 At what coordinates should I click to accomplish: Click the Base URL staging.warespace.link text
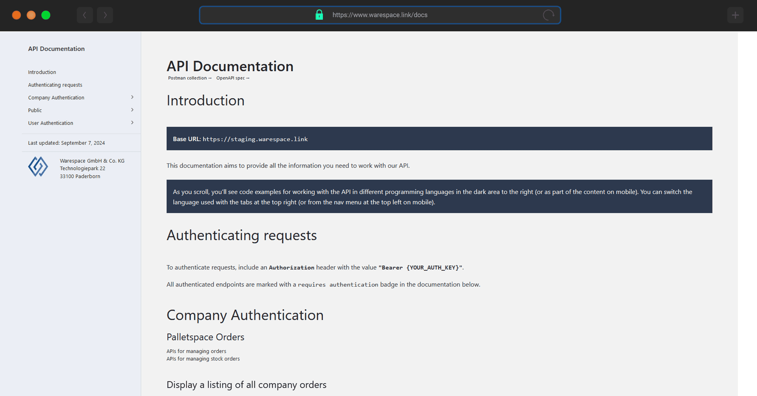click(x=255, y=139)
